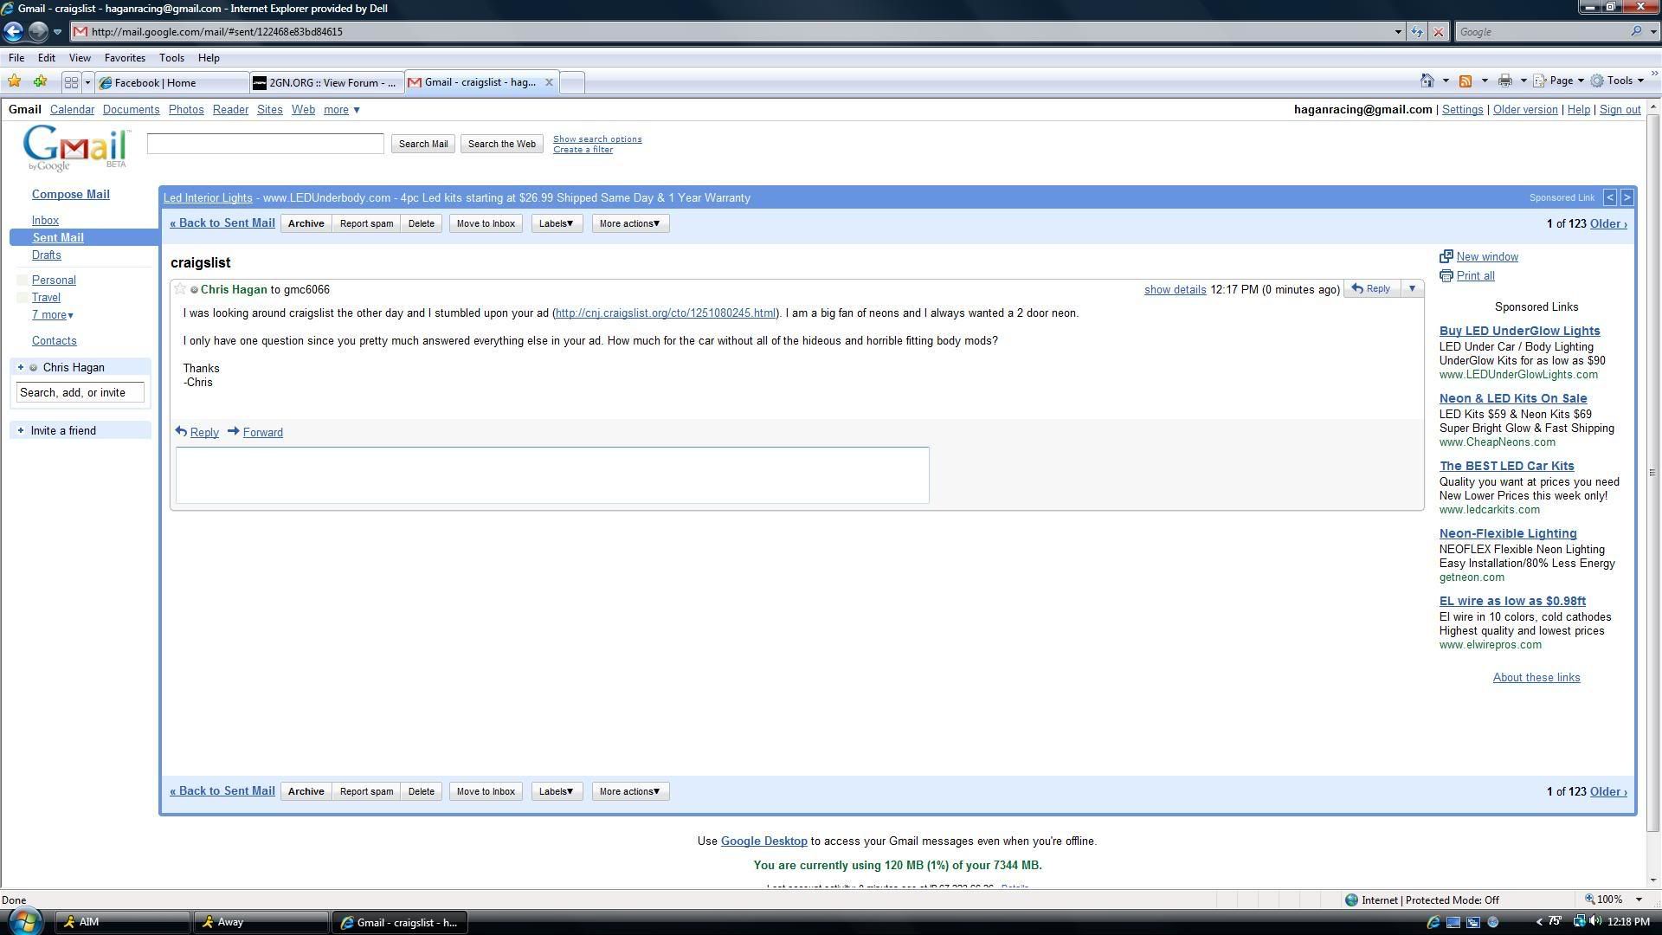Screen dimensions: 1662x935
Task: Click the RSS feeds icon
Action: tap(1466, 81)
